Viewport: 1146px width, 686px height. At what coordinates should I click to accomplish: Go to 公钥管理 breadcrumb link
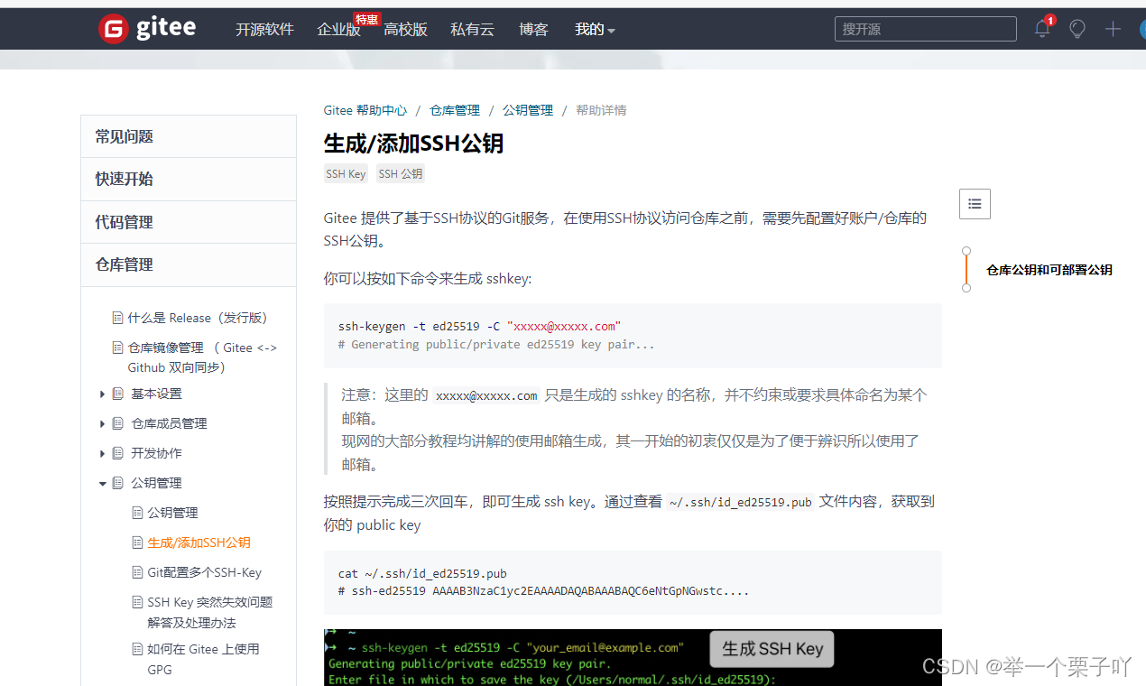click(528, 110)
